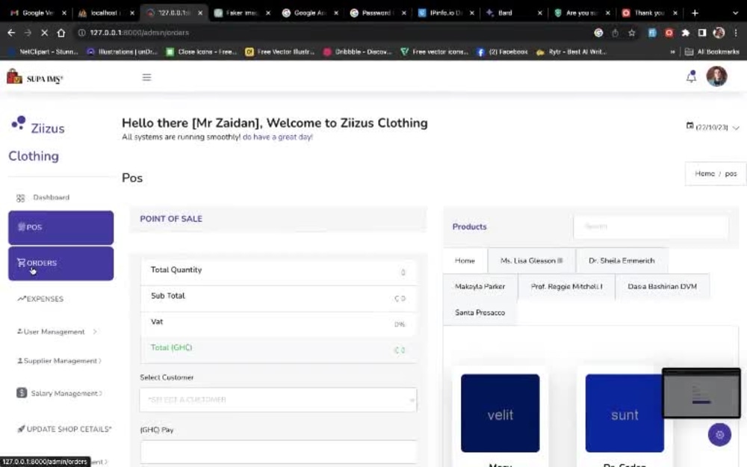Image resolution: width=747 pixels, height=467 pixels.
Task: Click the (GHC) Pay input field
Action: coord(278,451)
